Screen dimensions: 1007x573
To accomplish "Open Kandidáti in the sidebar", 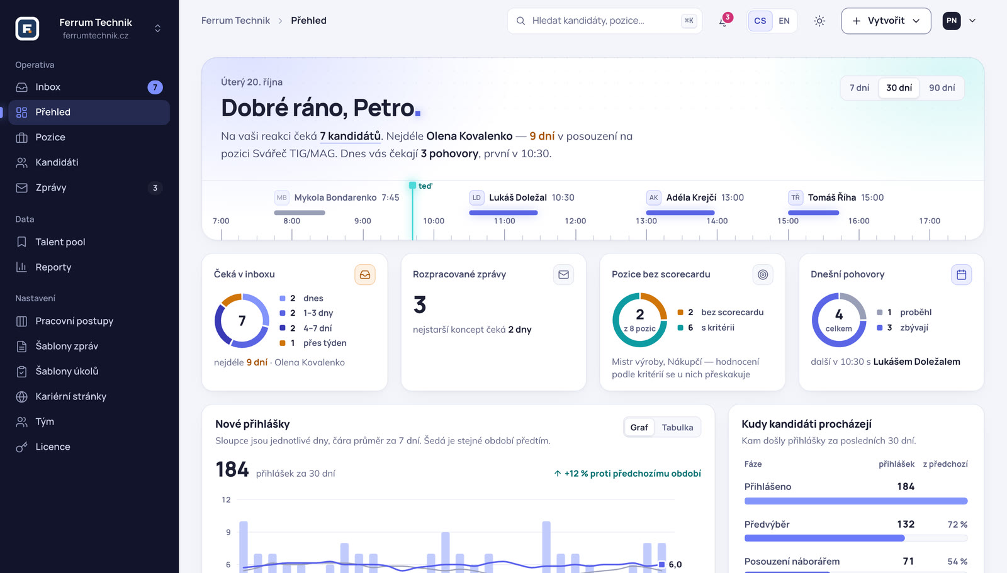I will [x=89, y=162].
